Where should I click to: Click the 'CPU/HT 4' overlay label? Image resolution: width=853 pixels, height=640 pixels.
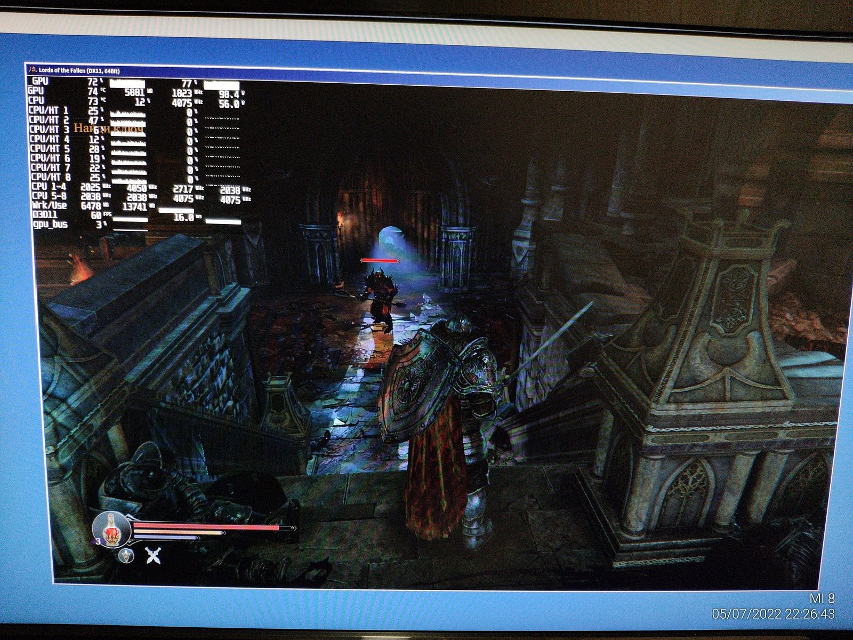pos(49,139)
